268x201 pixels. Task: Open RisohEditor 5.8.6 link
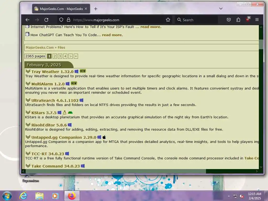point(49,125)
